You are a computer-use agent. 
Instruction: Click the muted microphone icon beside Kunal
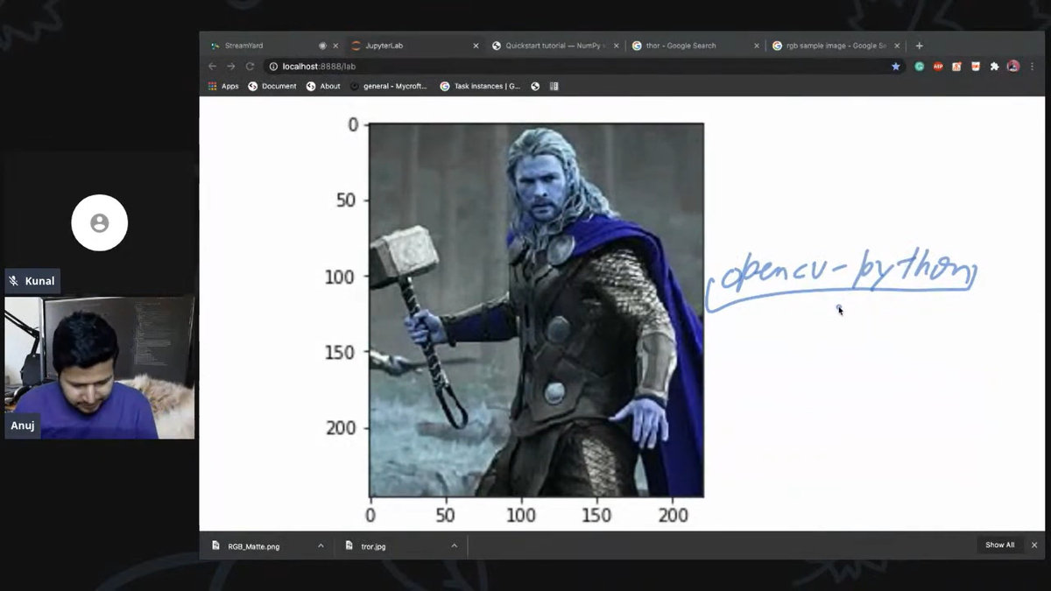click(x=14, y=281)
